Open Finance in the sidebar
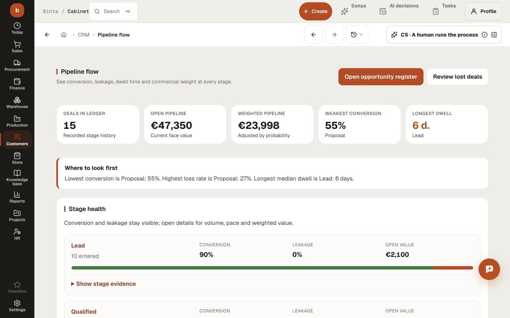The height and width of the screenshot is (318, 510). [x=17, y=84]
